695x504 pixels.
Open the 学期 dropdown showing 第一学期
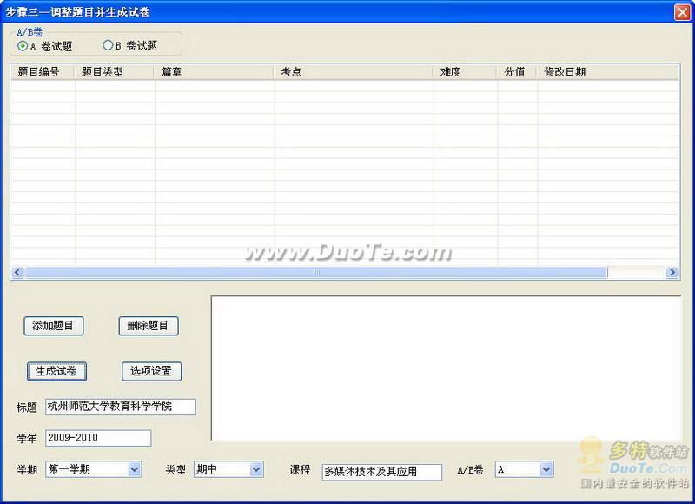pos(94,469)
